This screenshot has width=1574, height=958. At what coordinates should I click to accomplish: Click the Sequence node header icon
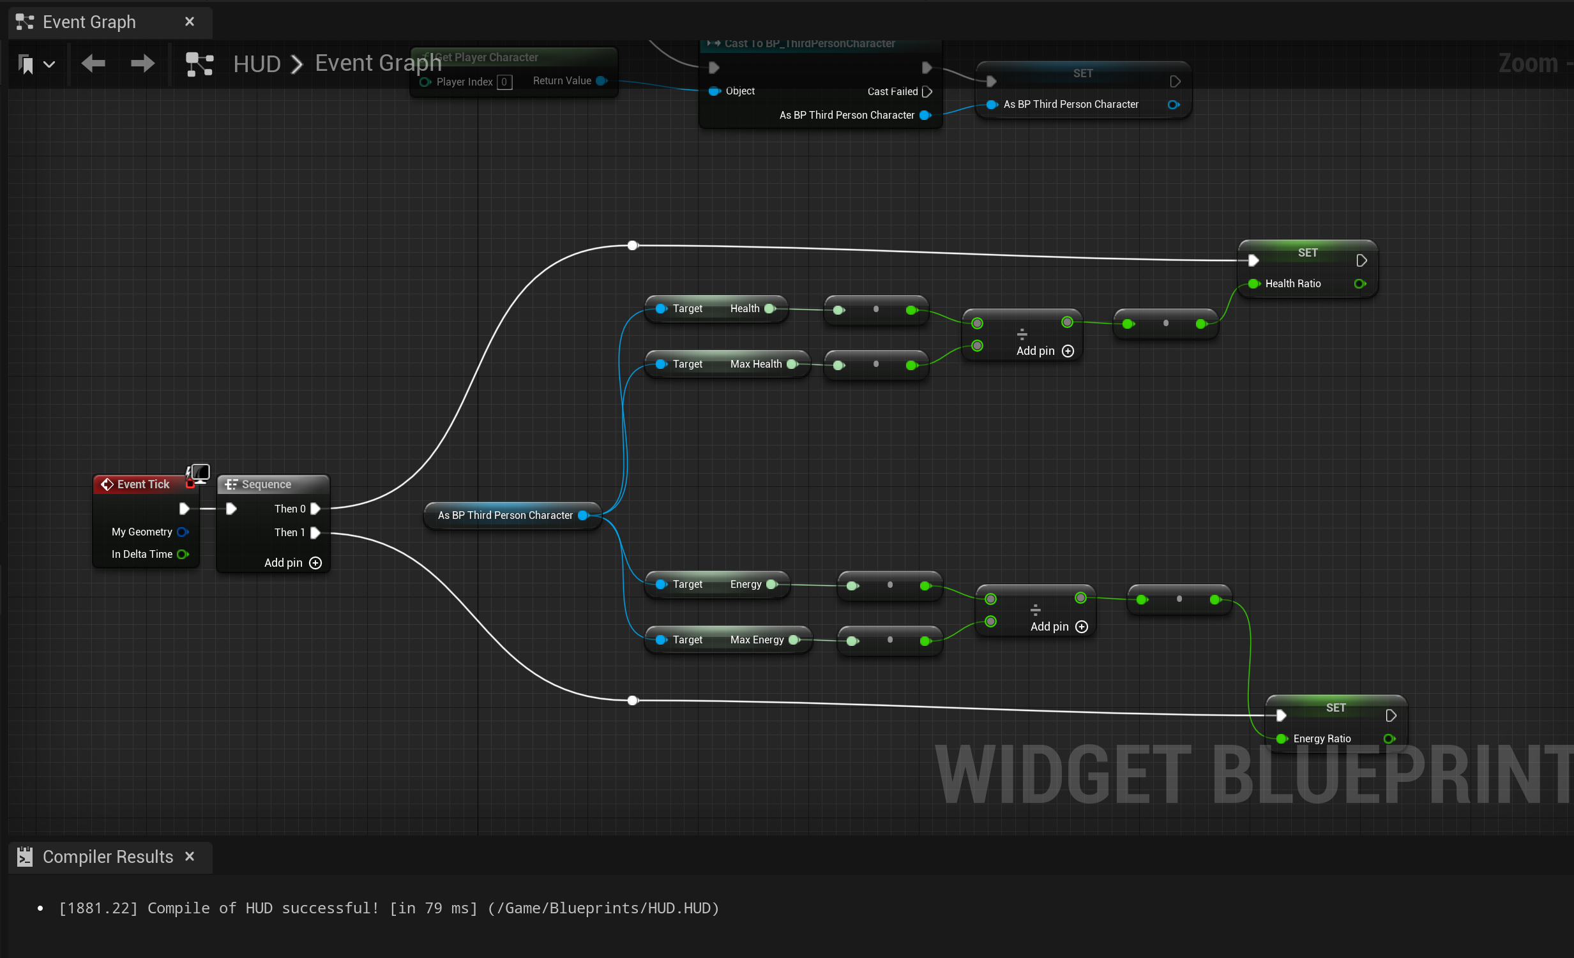[231, 484]
